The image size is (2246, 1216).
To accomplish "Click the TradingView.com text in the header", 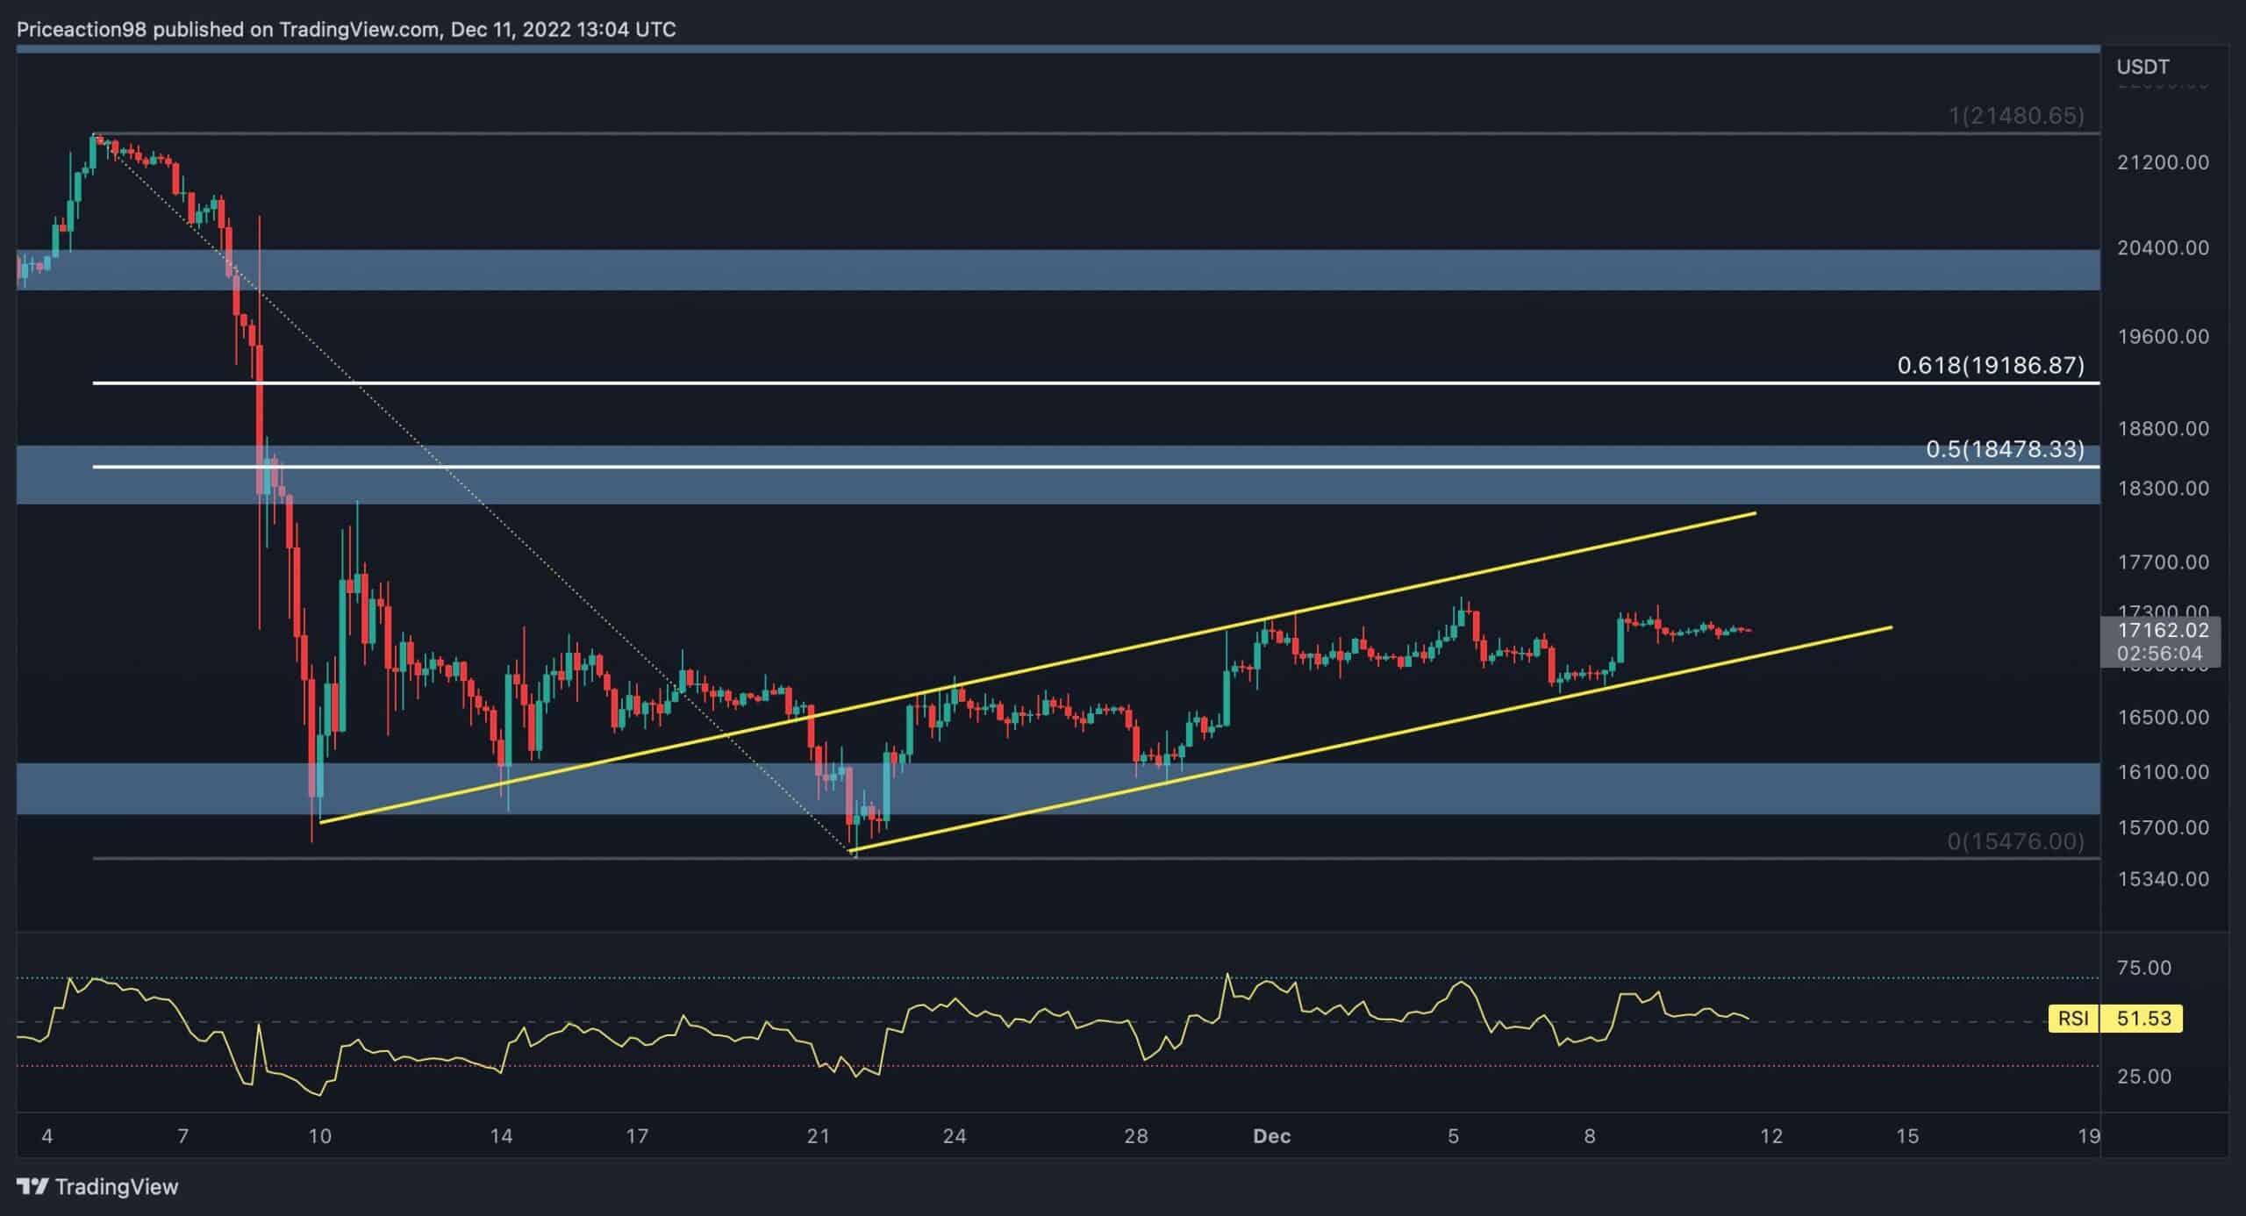I will pyautogui.click(x=359, y=30).
